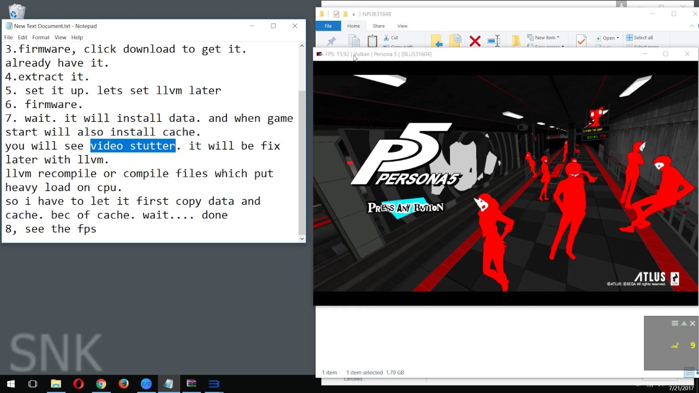Open the File tab in Explorer
Screen dimensions: 699x393
coord(328,26)
